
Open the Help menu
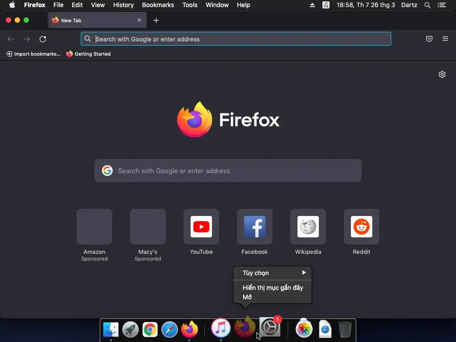coord(244,5)
